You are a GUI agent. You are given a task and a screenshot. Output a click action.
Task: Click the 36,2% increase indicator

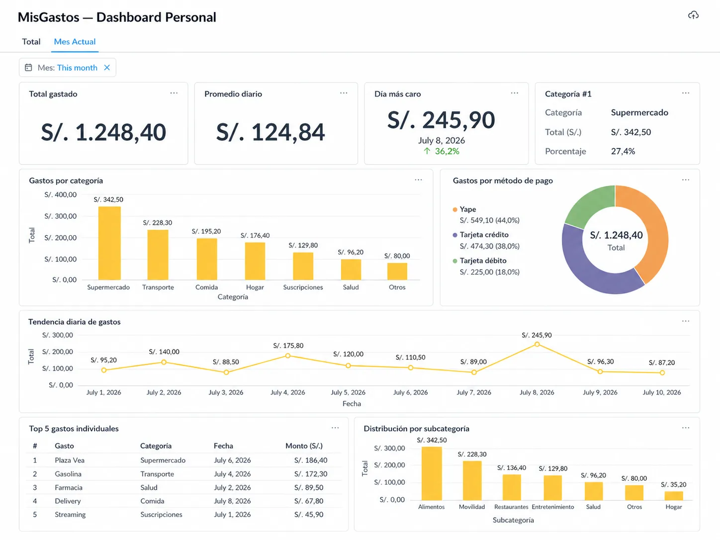(442, 151)
